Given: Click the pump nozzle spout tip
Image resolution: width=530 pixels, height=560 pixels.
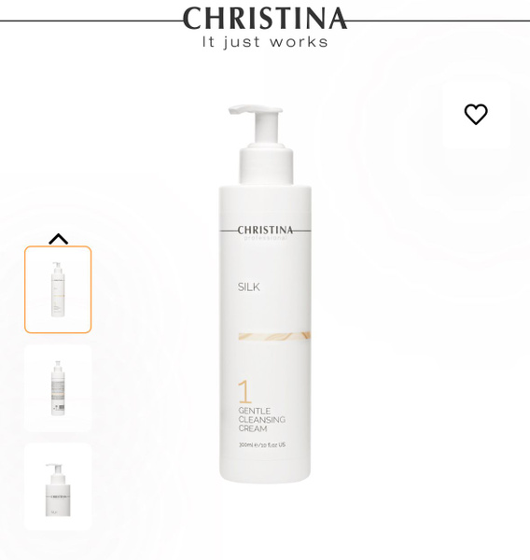Looking at the screenshot, I should tap(233, 109).
